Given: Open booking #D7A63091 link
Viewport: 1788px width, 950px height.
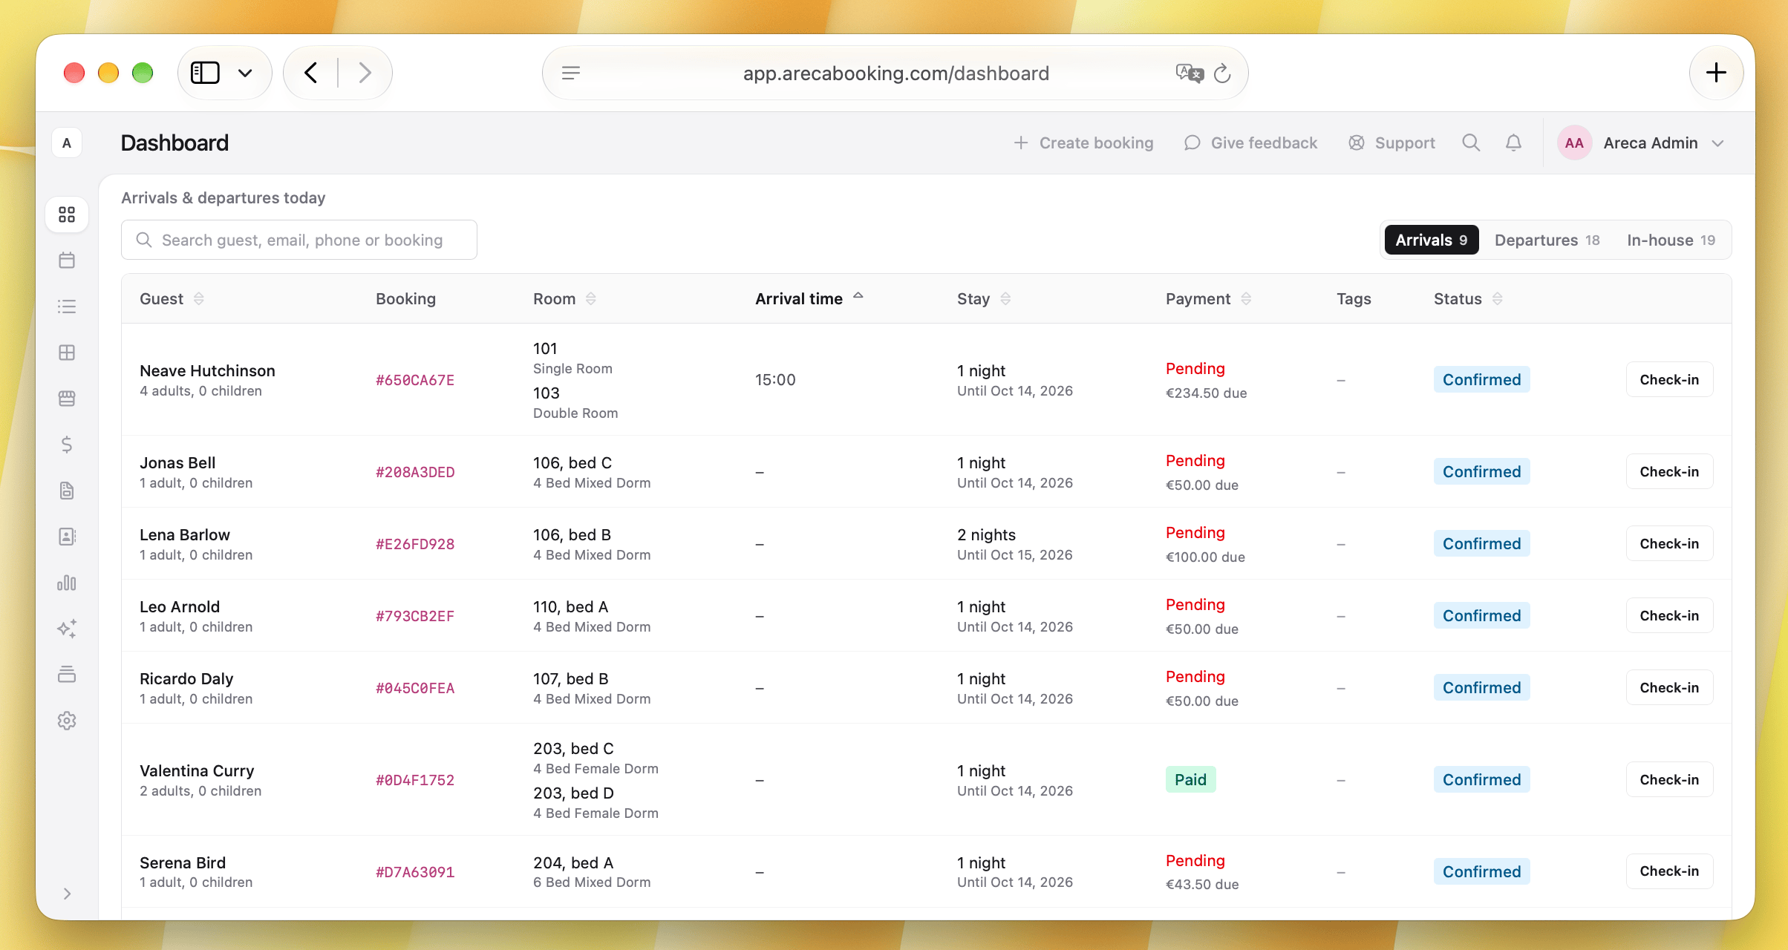Looking at the screenshot, I should coord(415,872).
